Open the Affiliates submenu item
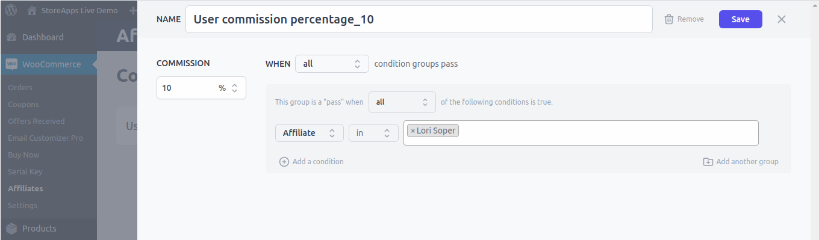 click(x=25, y=188)
